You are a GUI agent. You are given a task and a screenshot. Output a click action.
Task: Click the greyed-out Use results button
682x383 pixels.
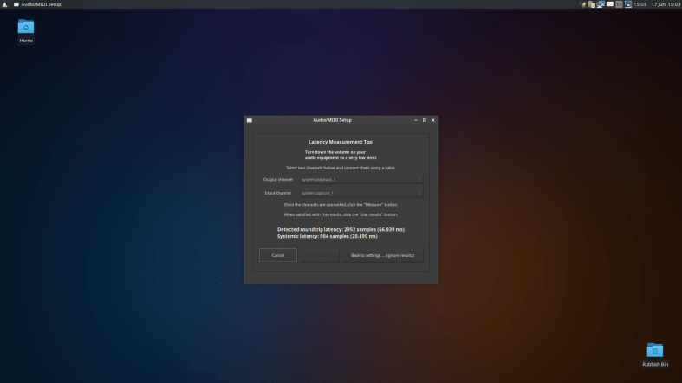(319, 255)
